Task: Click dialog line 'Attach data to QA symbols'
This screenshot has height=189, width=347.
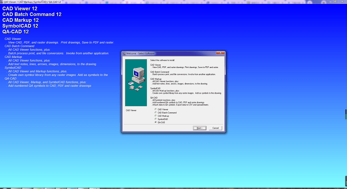Action: pos(180,105)
